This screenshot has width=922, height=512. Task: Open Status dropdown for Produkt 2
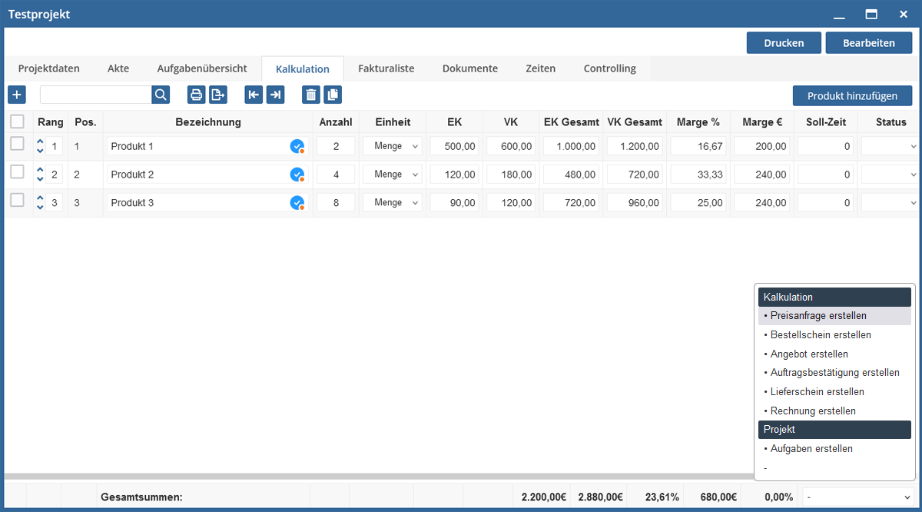tap(890, 175)
